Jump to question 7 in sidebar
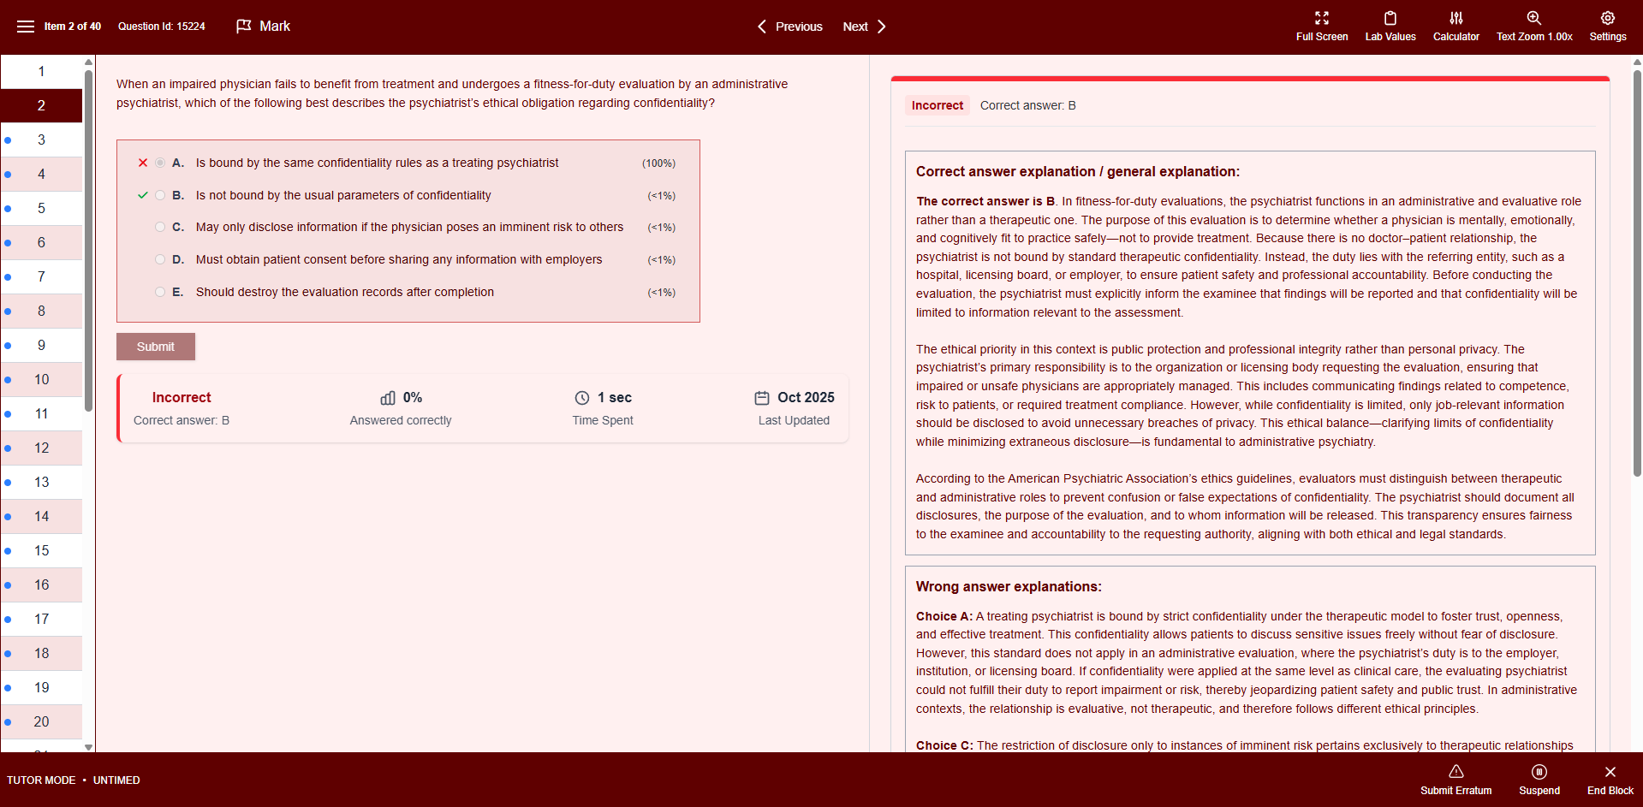The height and width of the screenshot is (807, 1643). 41,277
